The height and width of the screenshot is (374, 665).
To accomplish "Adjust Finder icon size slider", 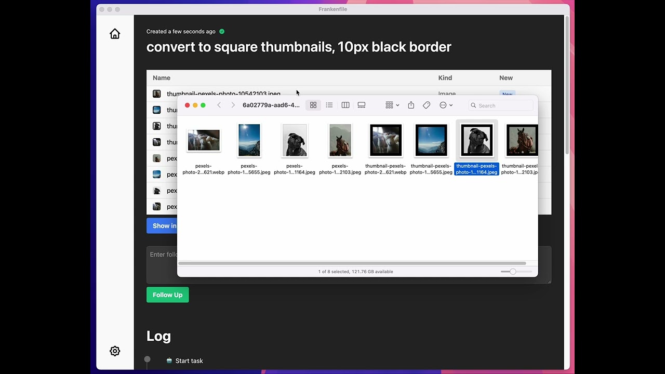I will tap(513, 272).
